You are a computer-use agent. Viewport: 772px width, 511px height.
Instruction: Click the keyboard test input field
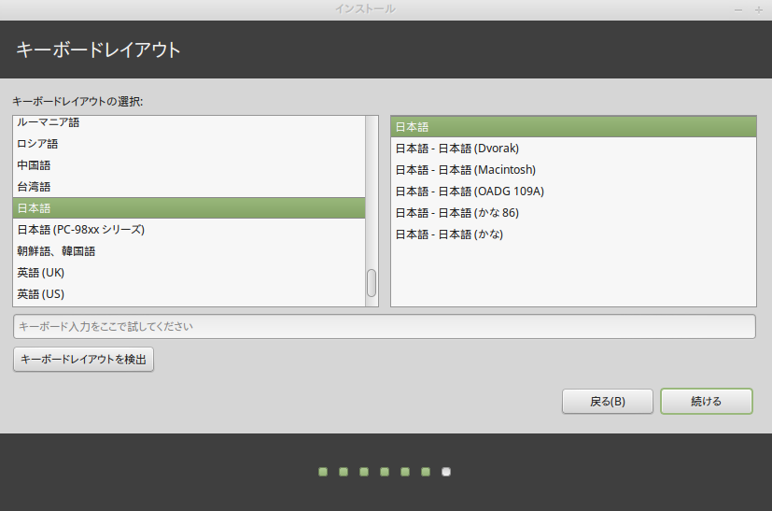pyautogui.click(x=384, y=327)
